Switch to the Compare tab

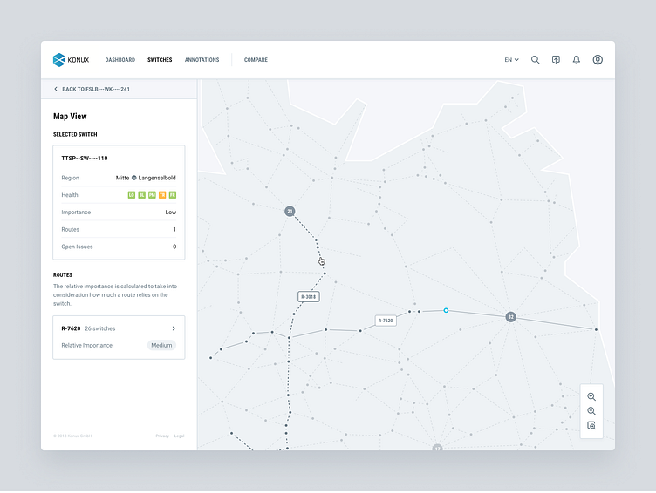[x=256, y=60]
